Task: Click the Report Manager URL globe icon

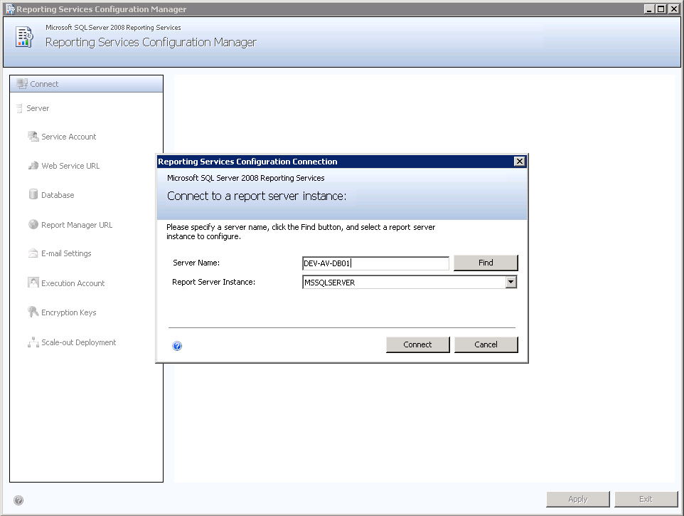Action: (x=33, y=225)
